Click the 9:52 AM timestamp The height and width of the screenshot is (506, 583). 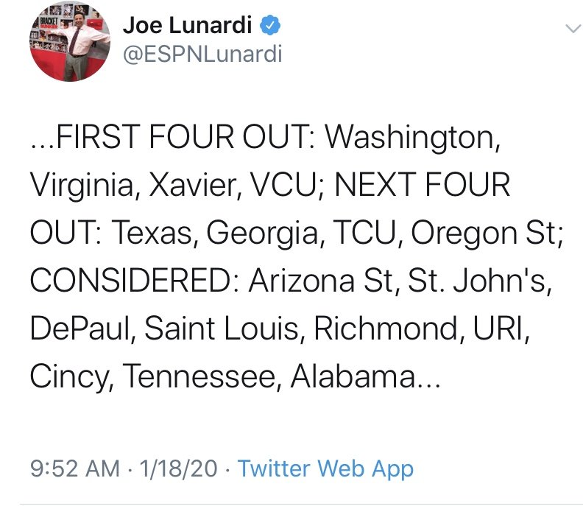75,468
